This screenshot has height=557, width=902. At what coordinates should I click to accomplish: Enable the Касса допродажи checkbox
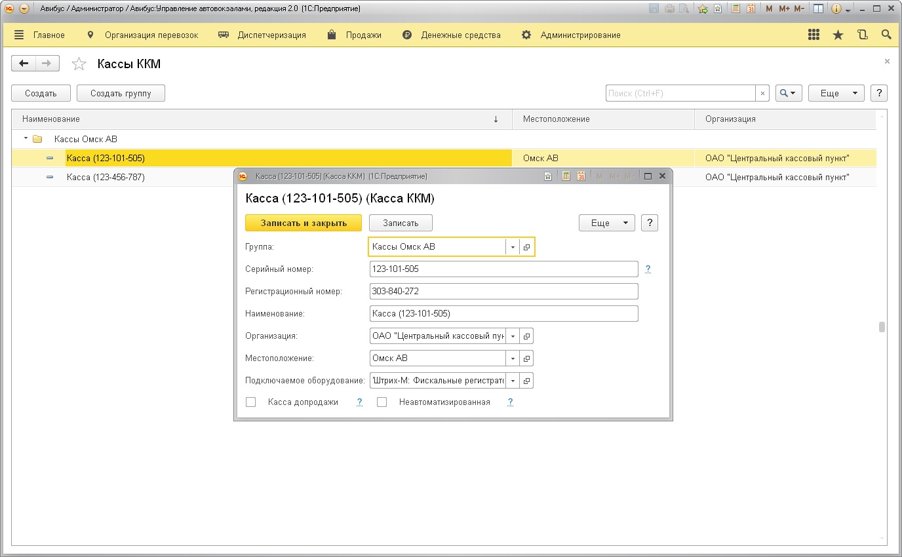tap(250, 402)
